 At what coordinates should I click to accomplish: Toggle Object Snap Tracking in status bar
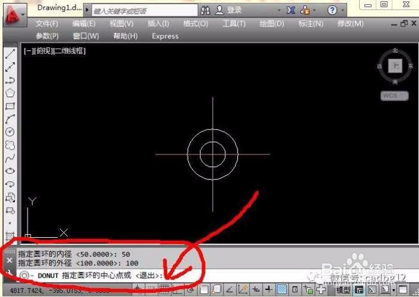pos(229,289)
